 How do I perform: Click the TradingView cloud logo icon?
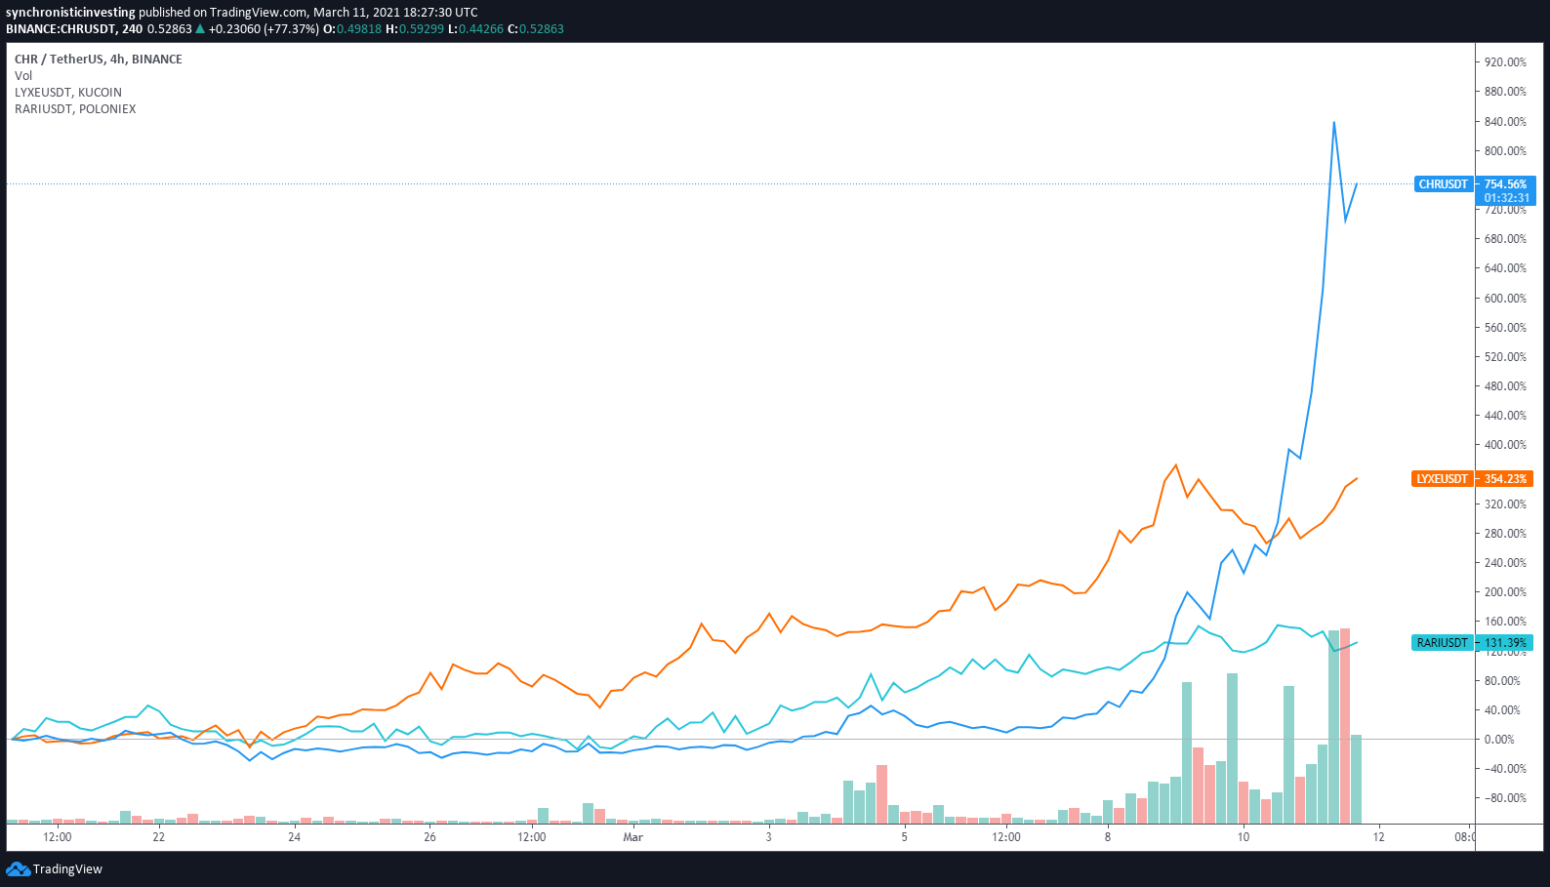click(x=18, y=868)
